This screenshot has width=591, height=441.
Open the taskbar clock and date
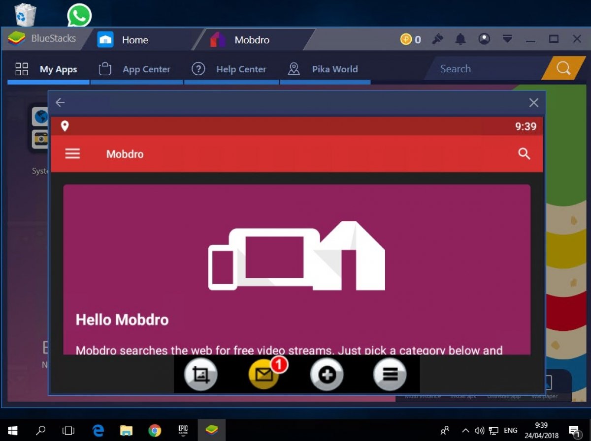(x=540, y=431)
